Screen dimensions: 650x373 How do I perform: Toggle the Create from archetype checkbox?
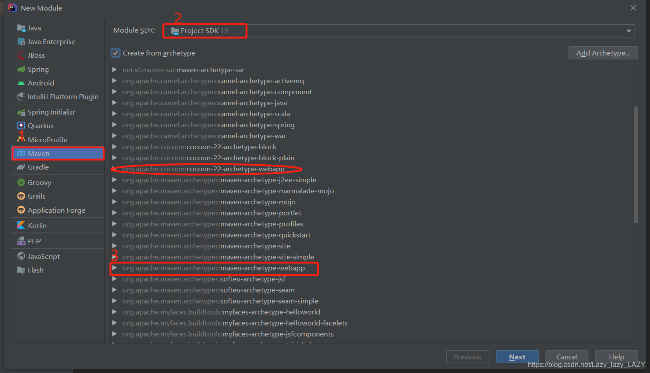coord(115,53)
